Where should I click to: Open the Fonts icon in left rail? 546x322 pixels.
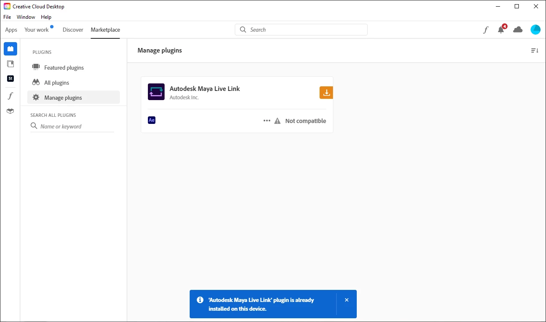10,96
